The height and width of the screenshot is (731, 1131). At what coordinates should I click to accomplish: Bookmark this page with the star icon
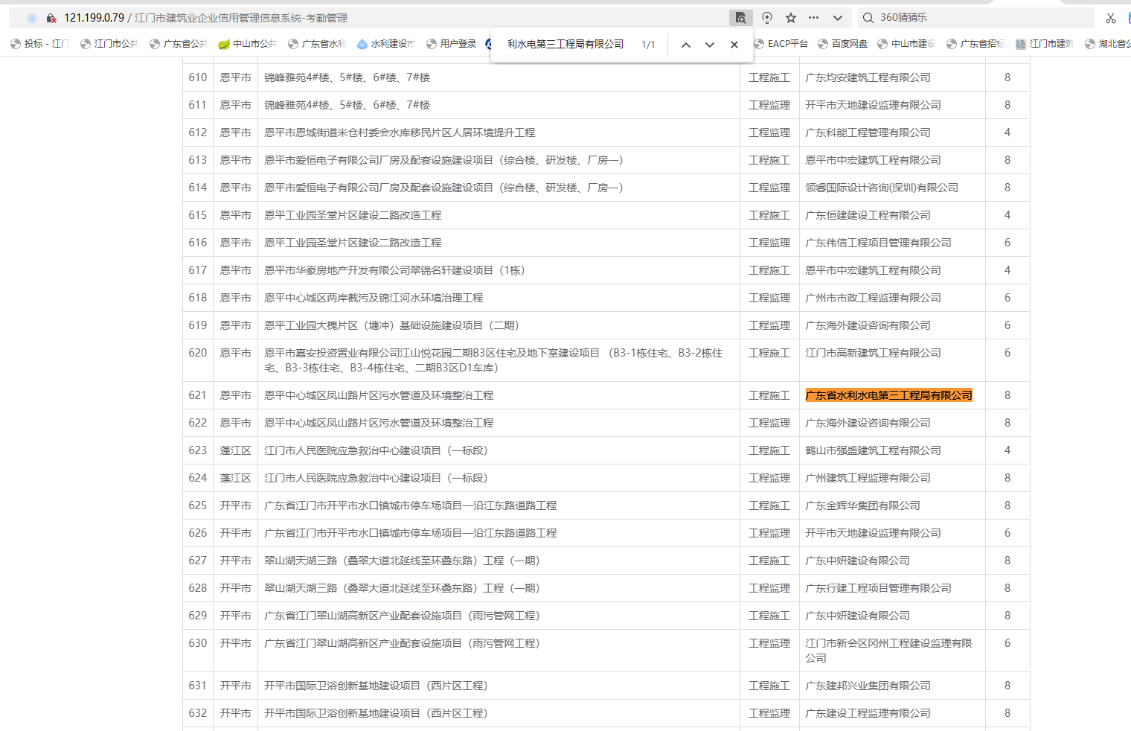point(790,18)
